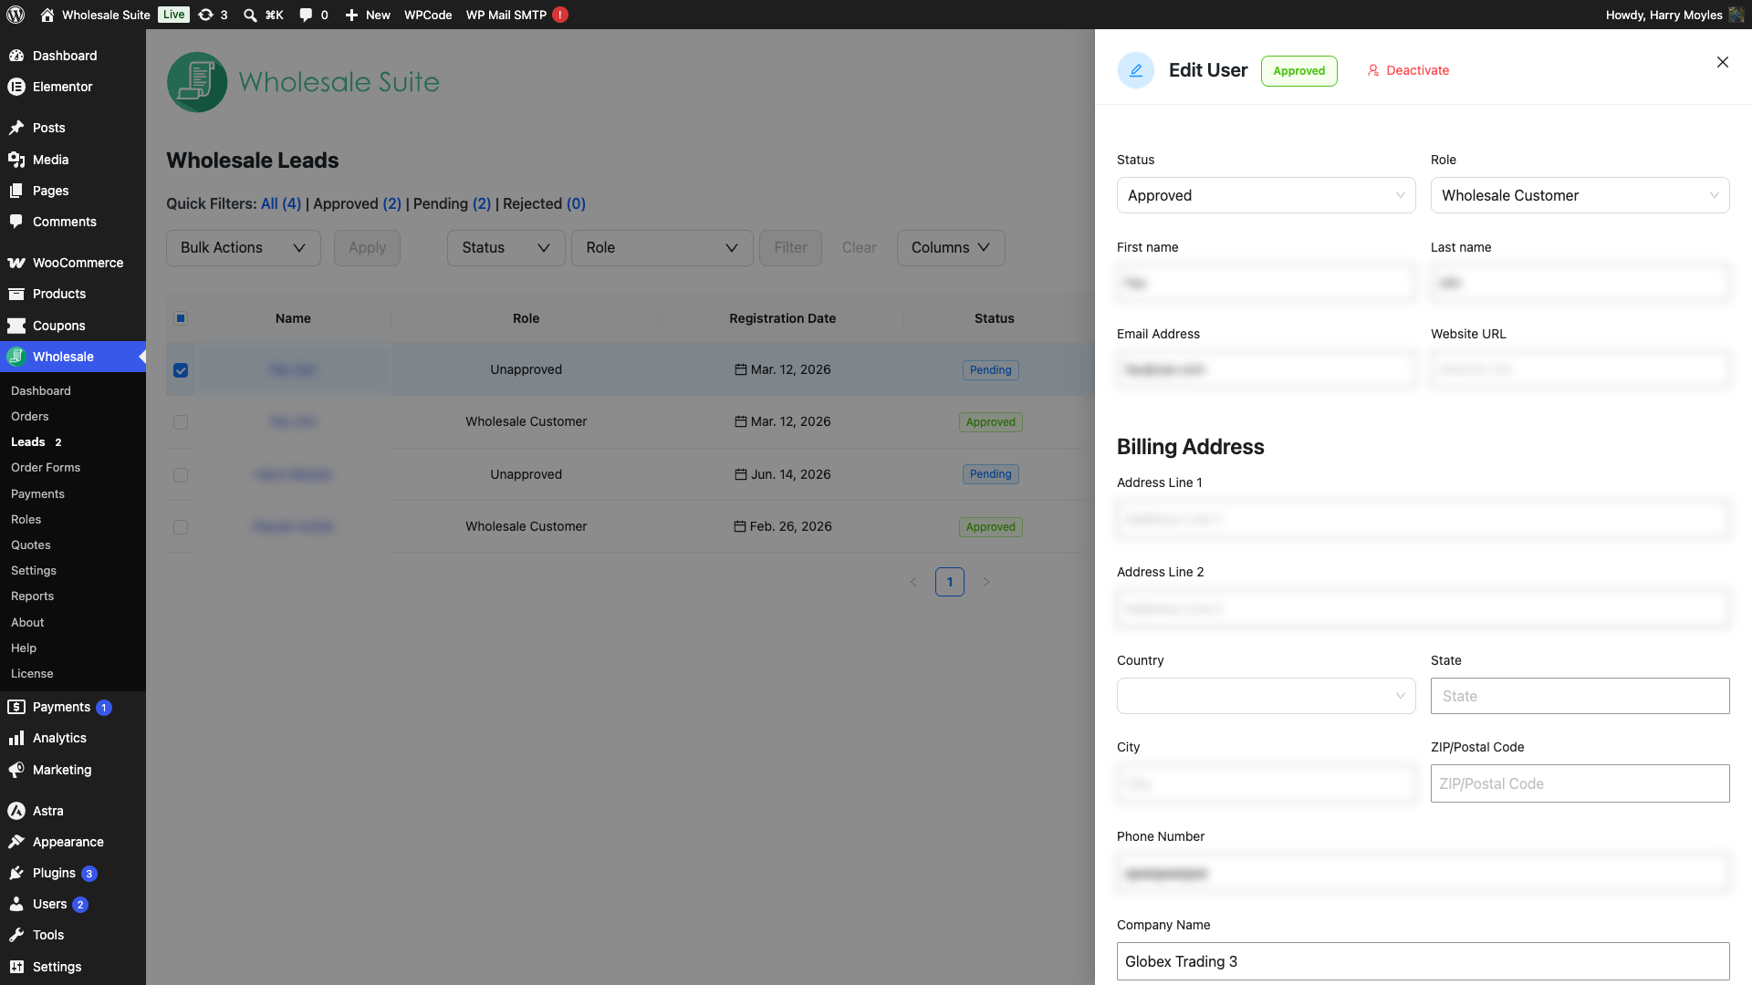Click the WP Mail SMTP red alert badge

(560, 15)
